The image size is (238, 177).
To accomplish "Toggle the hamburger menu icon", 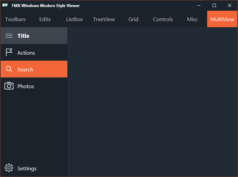I will click(9, 36).
